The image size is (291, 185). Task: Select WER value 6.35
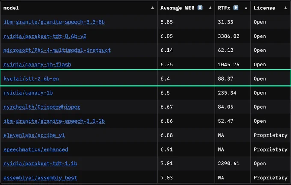166,65
